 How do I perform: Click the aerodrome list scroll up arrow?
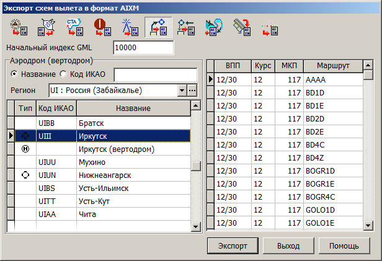coord(195,106)
